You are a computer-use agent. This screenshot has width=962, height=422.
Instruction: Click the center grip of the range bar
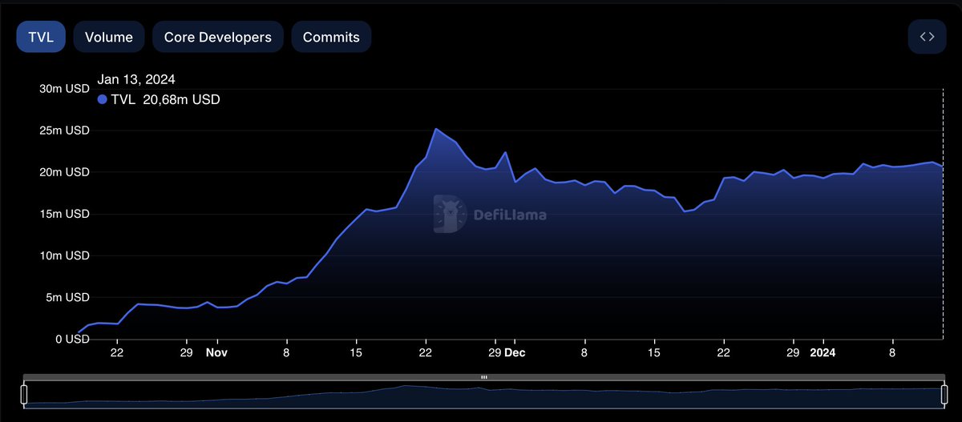pos(483,377)
